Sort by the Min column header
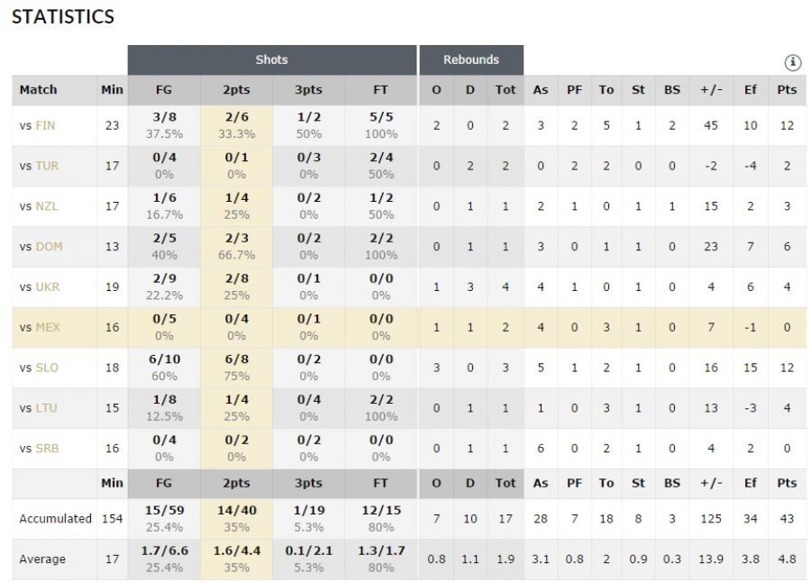 (112, 90)
